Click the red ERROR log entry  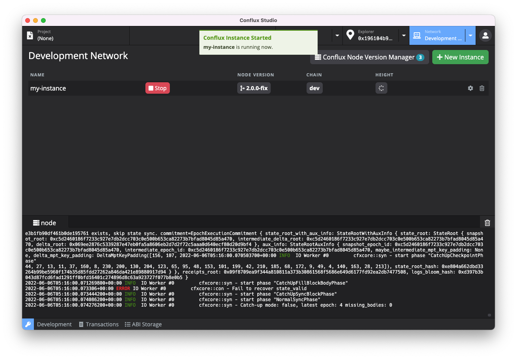coord(123,289)
